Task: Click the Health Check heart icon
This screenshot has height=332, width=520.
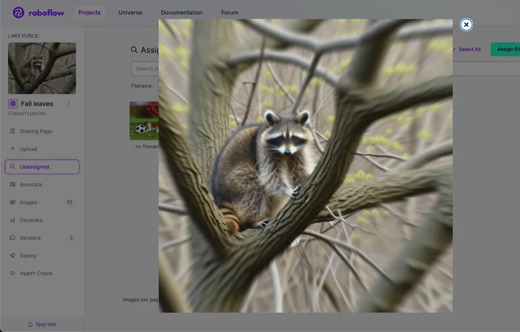Action: [x=13, y=273]
